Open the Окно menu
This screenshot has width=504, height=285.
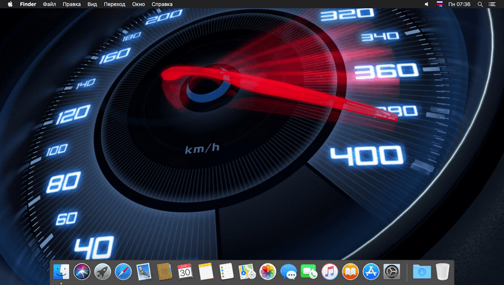coord(138,4)
